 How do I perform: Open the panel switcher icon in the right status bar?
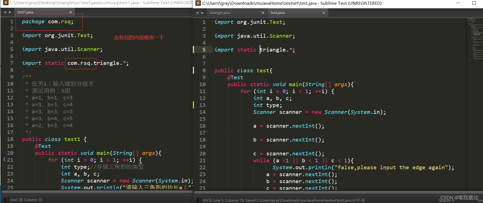click(199, 200)
